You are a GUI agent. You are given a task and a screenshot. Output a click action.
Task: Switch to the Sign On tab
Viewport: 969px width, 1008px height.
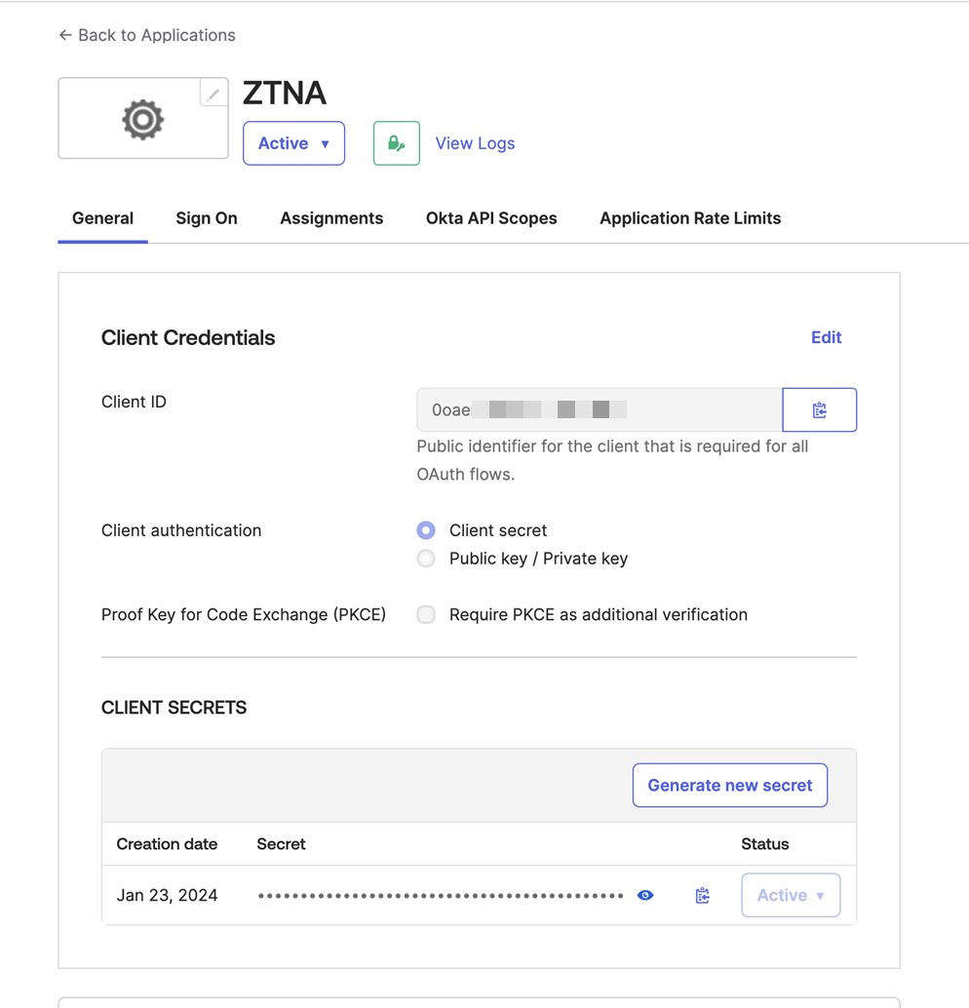206,218
